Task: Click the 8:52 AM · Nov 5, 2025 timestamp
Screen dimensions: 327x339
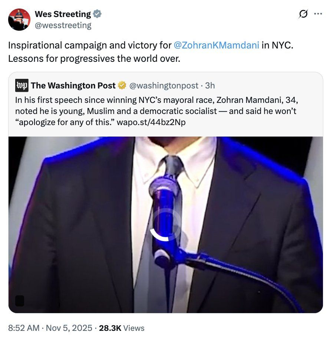Action: (50, 328)
